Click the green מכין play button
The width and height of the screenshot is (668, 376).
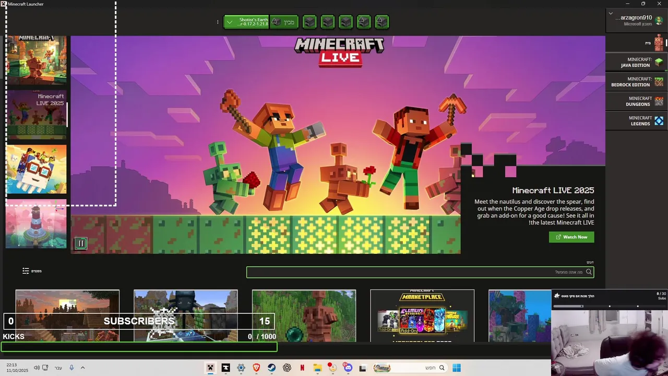284,22
